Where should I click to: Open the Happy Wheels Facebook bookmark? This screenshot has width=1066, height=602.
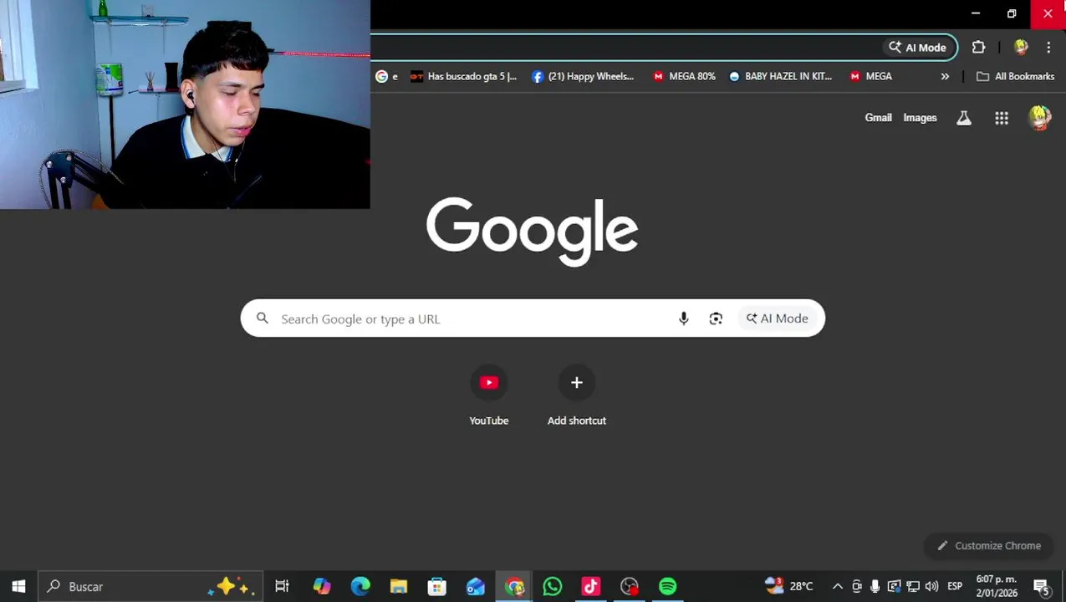pyautogui.click(x=583, y=76)
